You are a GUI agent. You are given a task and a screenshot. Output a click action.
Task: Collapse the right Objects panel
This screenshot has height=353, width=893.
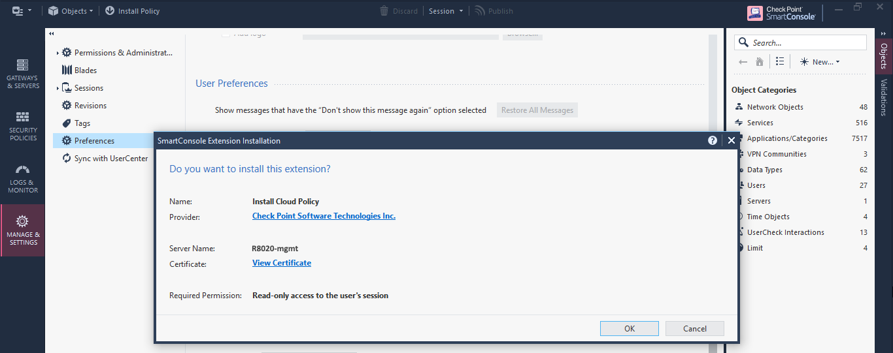pos(884,33)
